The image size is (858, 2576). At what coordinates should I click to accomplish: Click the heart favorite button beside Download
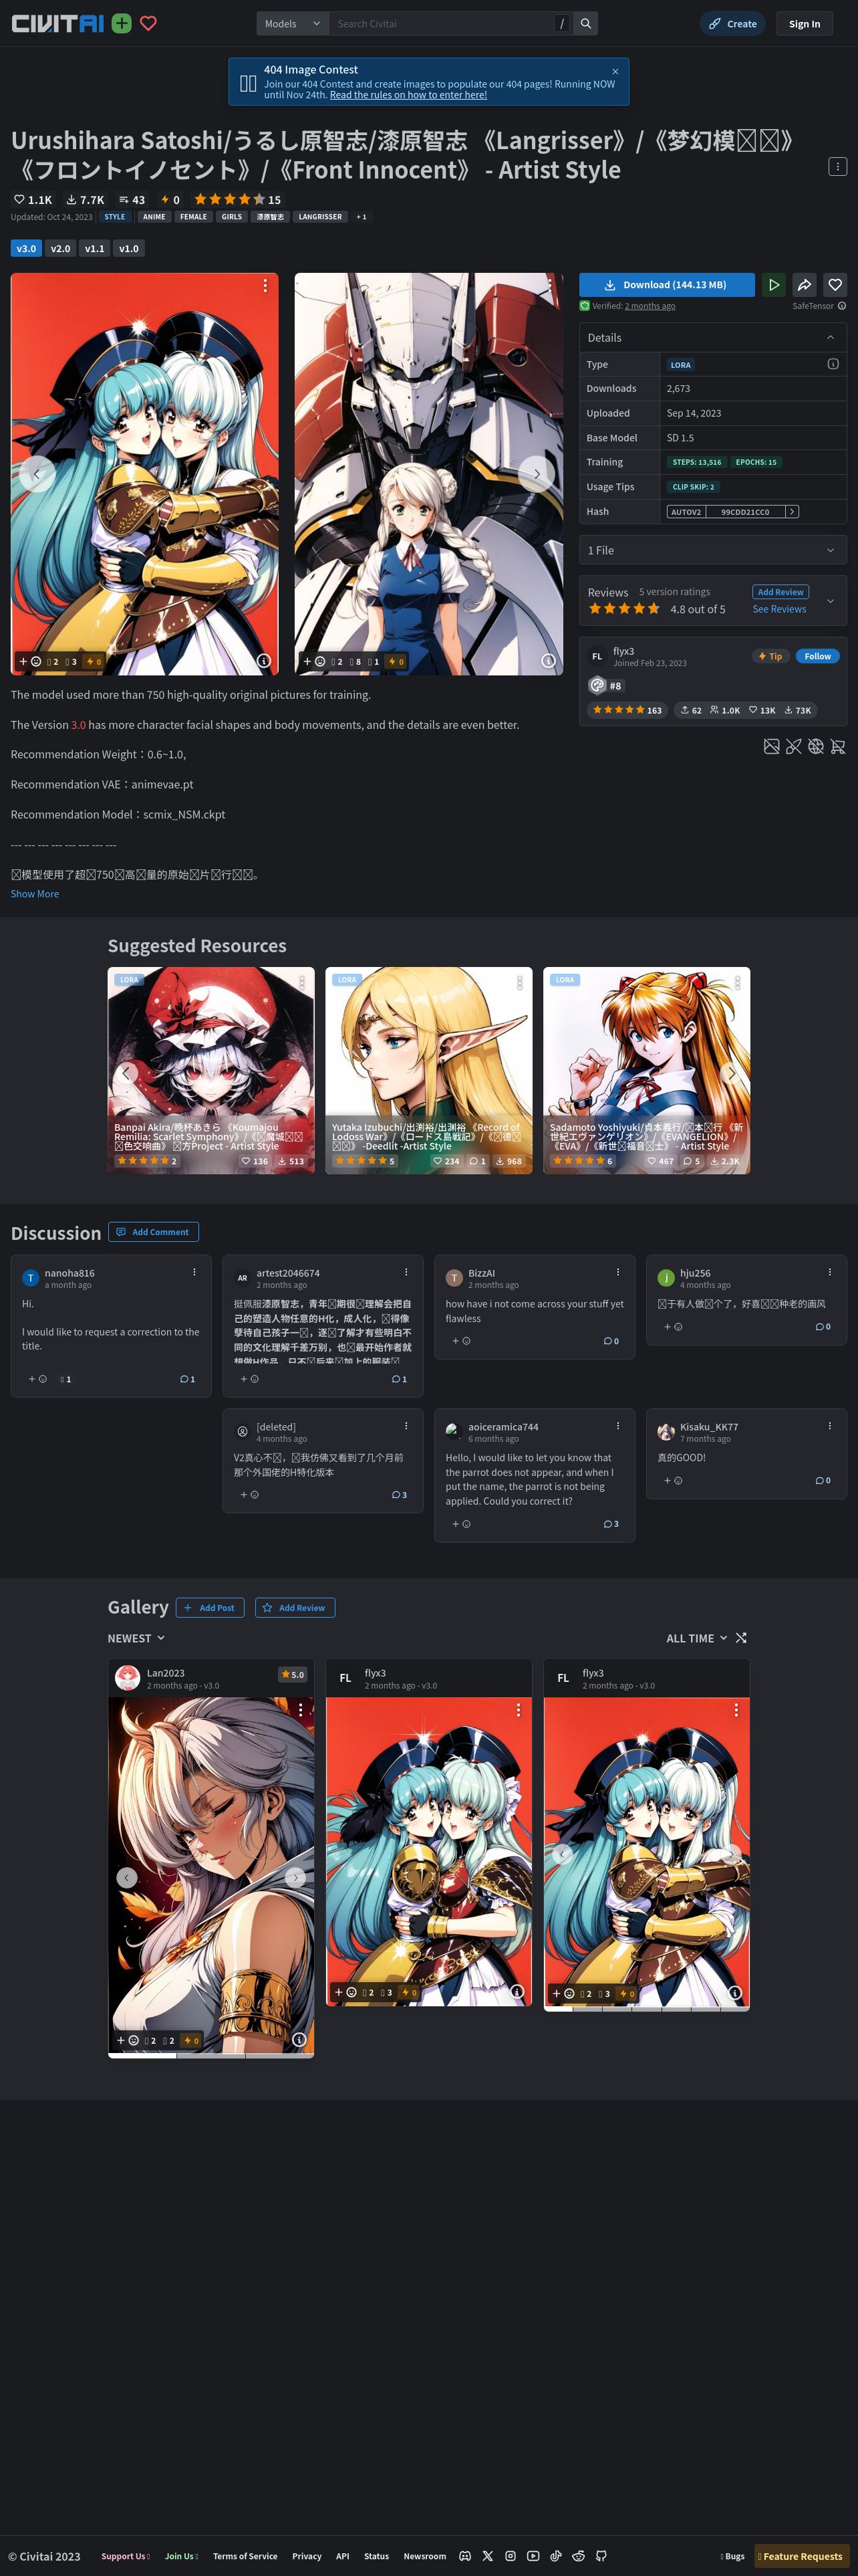[x=835, y=285]
